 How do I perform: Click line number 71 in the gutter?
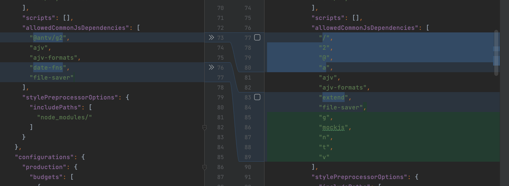(x=221, y=18)
